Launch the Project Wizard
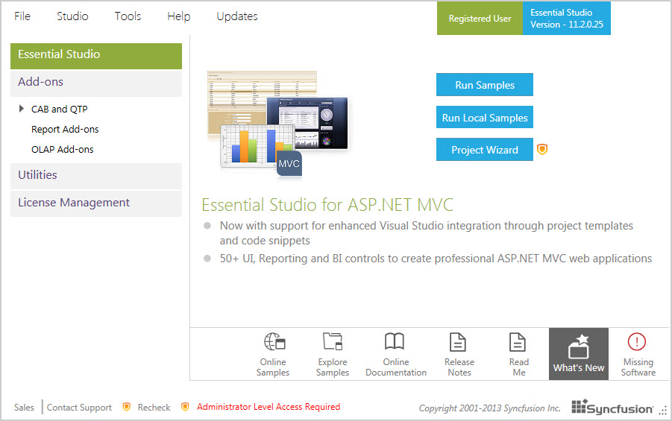The height and width of the screenshot is (421, 672). pos(485,150)
